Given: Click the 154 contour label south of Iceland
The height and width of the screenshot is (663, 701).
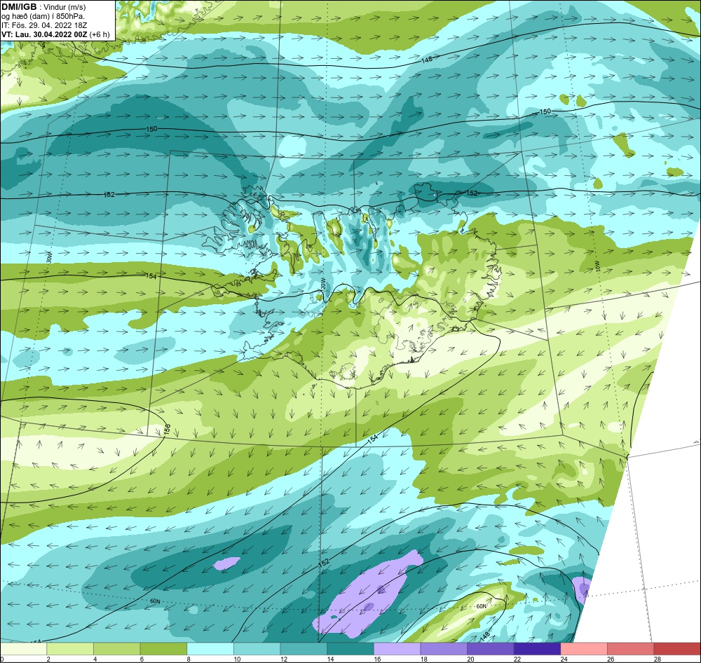Looking at the screenshot, I should [x=372, y=439].
